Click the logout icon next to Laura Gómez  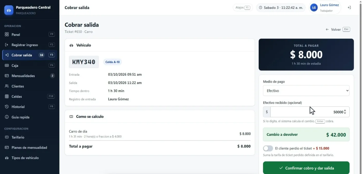click(349, 7)
